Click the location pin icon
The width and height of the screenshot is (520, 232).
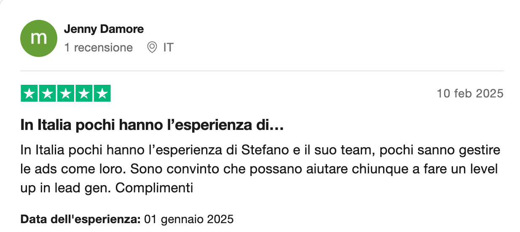click(152, 48)
